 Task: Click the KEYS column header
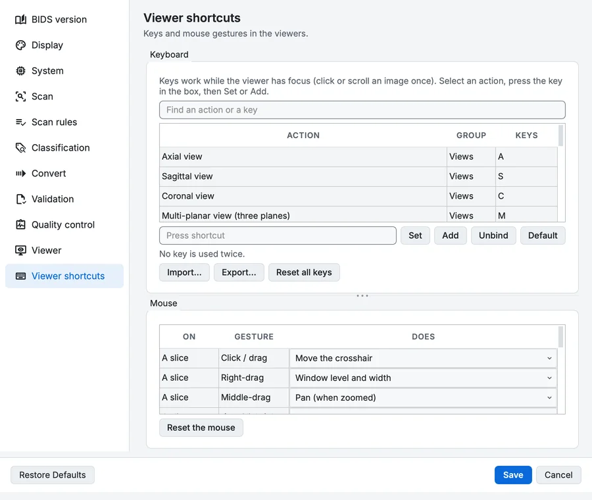coord(526,135)
